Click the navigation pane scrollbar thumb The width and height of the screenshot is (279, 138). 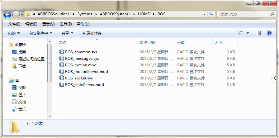pos(50,63)
